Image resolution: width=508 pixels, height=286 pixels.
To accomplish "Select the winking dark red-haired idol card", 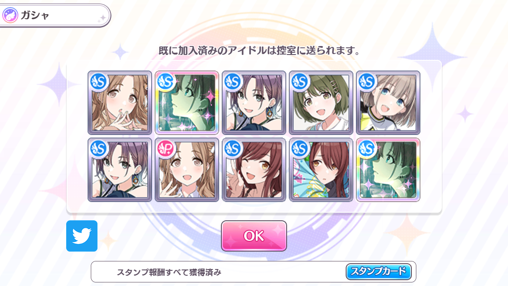I will [x=254, y=170].
